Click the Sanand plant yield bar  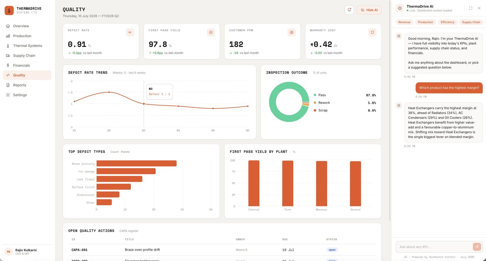[355, 184]
